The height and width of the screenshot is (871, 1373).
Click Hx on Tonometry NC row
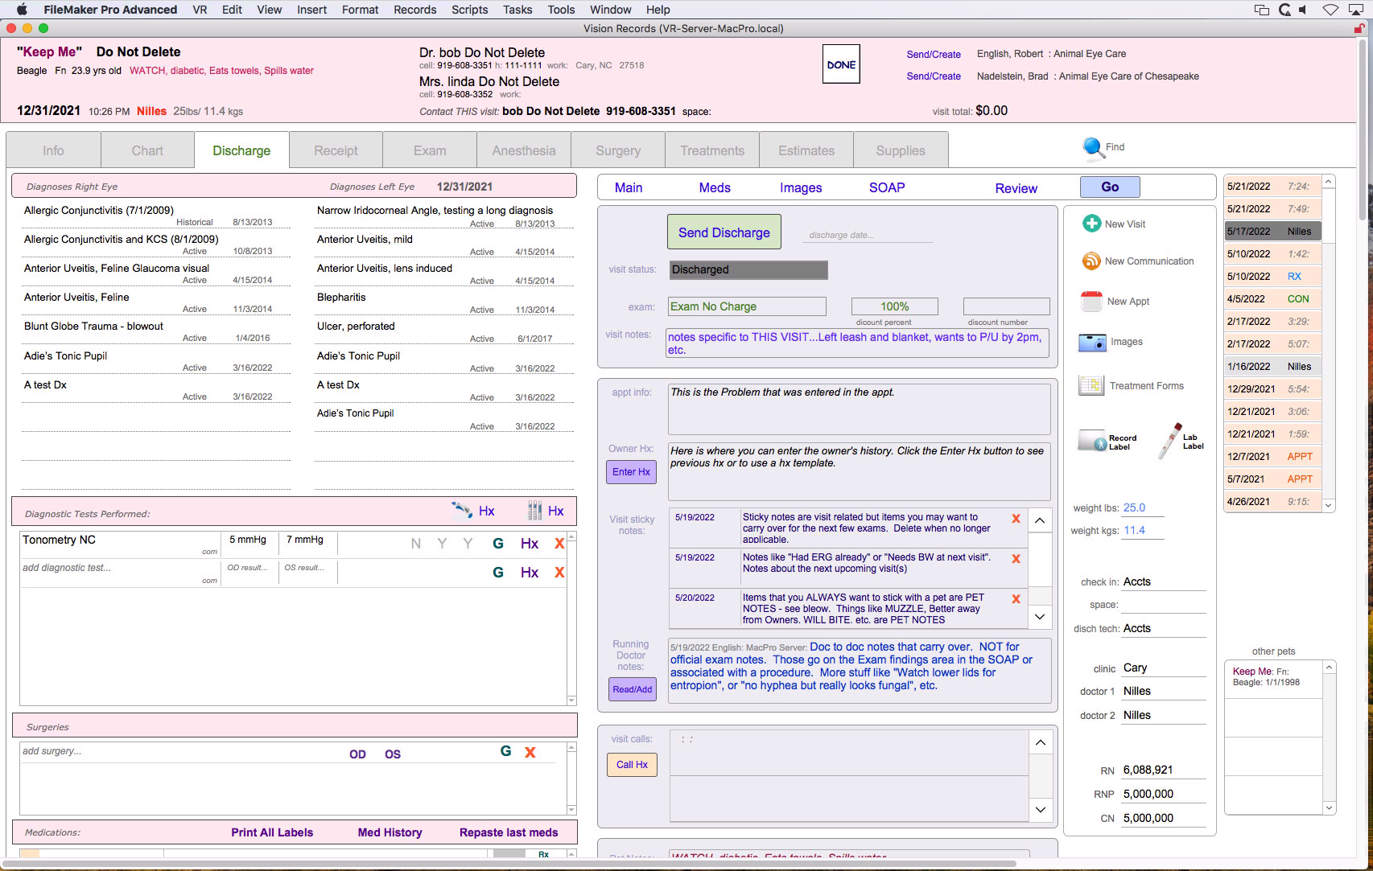[x=530, y=544]
